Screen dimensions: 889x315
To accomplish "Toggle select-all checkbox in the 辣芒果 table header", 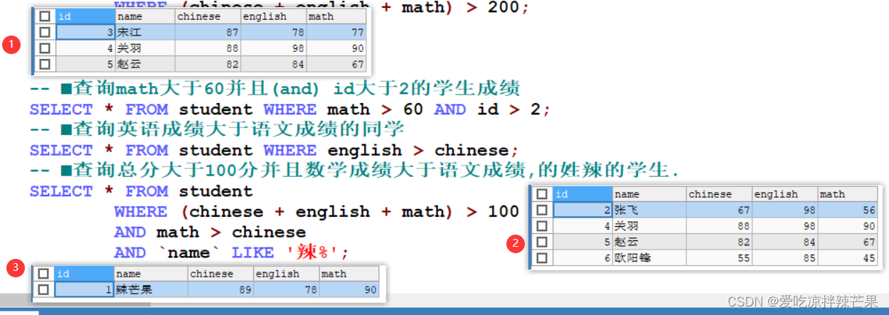I will coord(43,273).
